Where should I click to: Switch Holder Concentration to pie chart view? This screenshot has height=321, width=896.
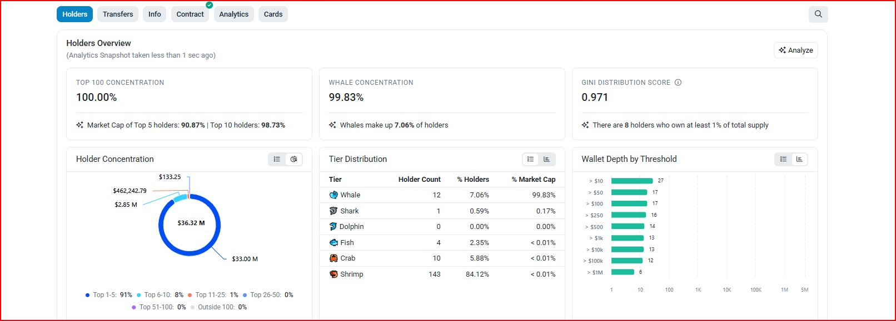tap(293, 159)
